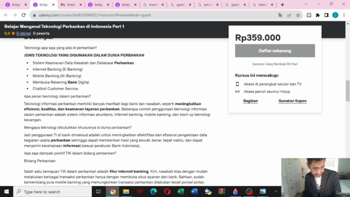The height and width of the screenshot is (197, 350).
Task: Click 'Internet Banking (E-Banking)' list item
Action: (x=57, y=69)
